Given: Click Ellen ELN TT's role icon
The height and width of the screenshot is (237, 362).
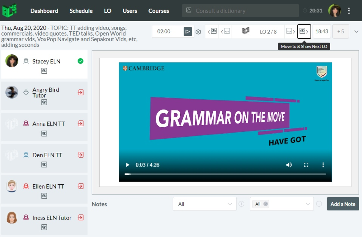Looking at the screenshot, I should click(26, 186).
